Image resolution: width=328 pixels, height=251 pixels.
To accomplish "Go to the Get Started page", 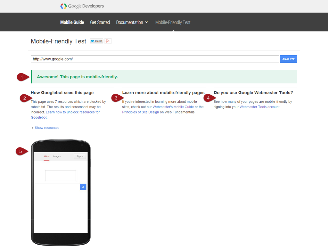I will click(x=100, y=22).
